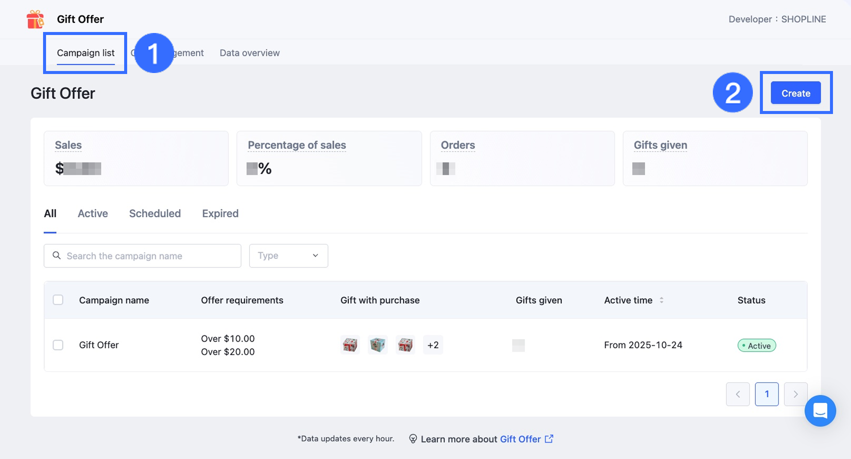Click the first gift product thumbnail
Screen dimensions: 851x459
(350, 345)
